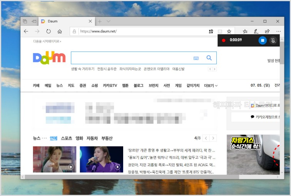This screenshot has width=291, height=196.
Task: Click the 카카오계정으로 login button
Action: coord(255,117)
